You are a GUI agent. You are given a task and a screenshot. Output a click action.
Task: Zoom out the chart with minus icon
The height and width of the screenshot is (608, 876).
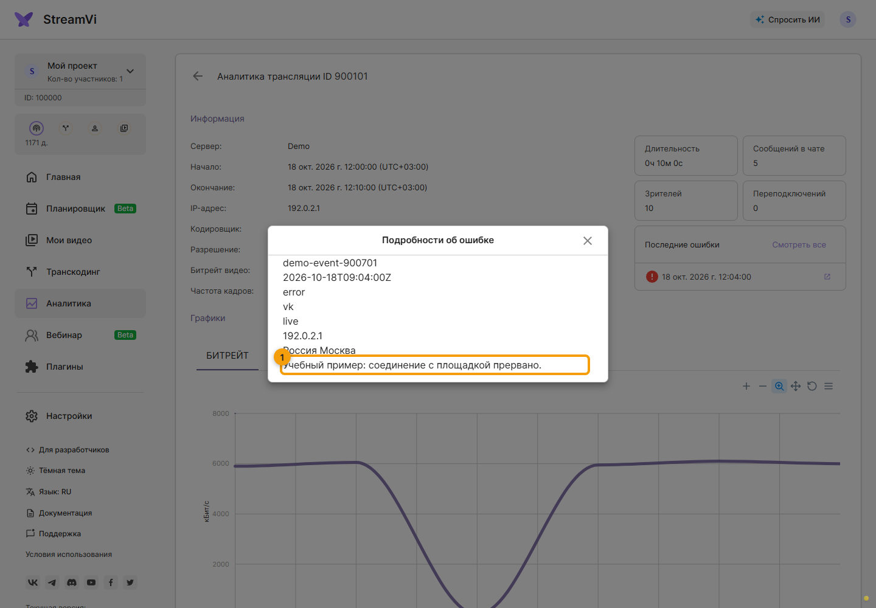click(x=763, y=386)
